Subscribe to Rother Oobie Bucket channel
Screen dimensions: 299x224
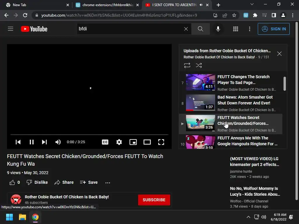tap(154, 200)
